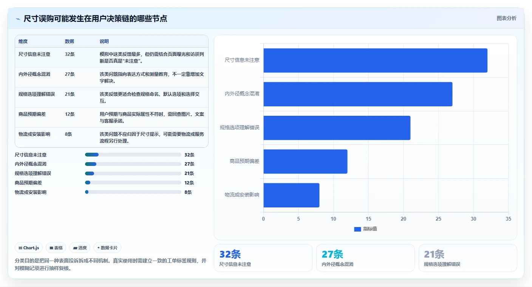Click the 数据 column header

(x=70, y=41)
